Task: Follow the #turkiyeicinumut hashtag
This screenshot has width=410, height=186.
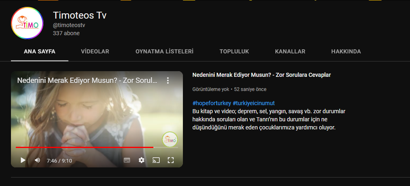Action: pos(253,103)
